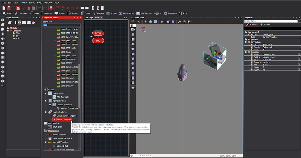The height and width of the screenshot is (158, 301).
Task: Select Motor Template component
Action: (59, 135)
